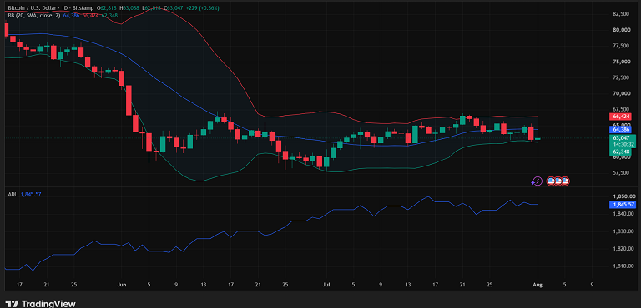Screen dimensions: 641x308
Task: Click the 1,830.00 ADL scale label
Action: click(x=623, y=231)
